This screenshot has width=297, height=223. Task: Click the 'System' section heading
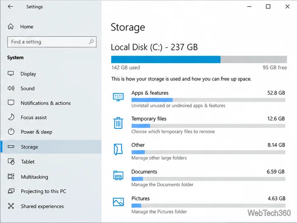click(x=15, y=57)
